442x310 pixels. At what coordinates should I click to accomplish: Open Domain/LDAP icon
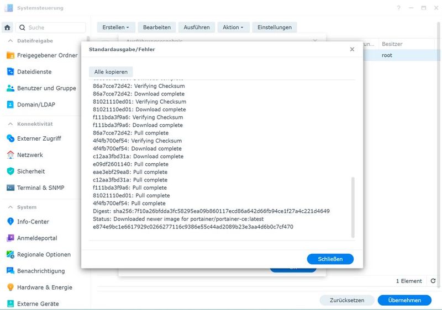pyautogui.click(x=10, y=104)
